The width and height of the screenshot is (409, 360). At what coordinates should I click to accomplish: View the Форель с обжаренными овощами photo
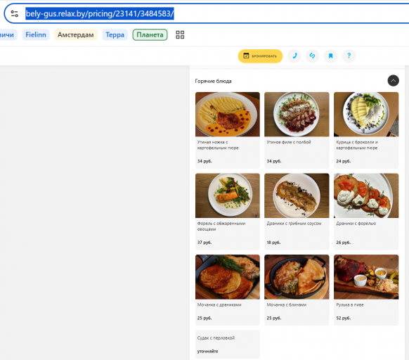228,195
